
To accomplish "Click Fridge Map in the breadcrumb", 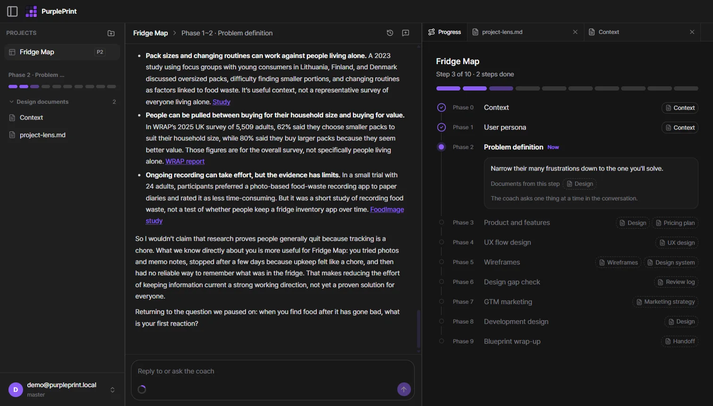I will coord(150,33).
